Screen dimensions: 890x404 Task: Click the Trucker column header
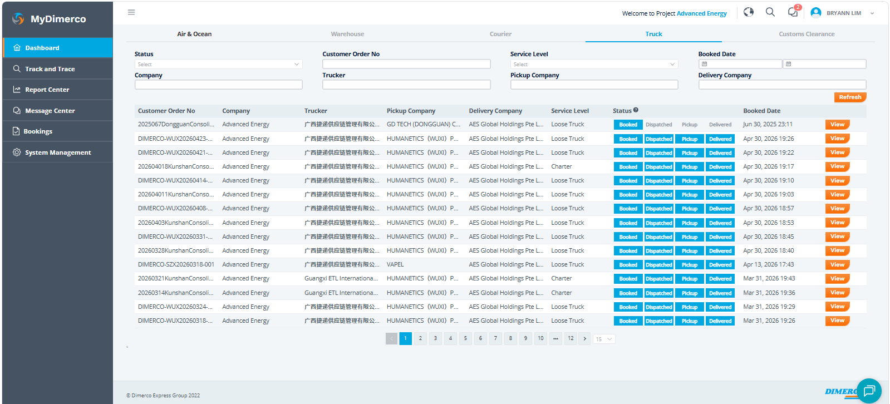316,111
